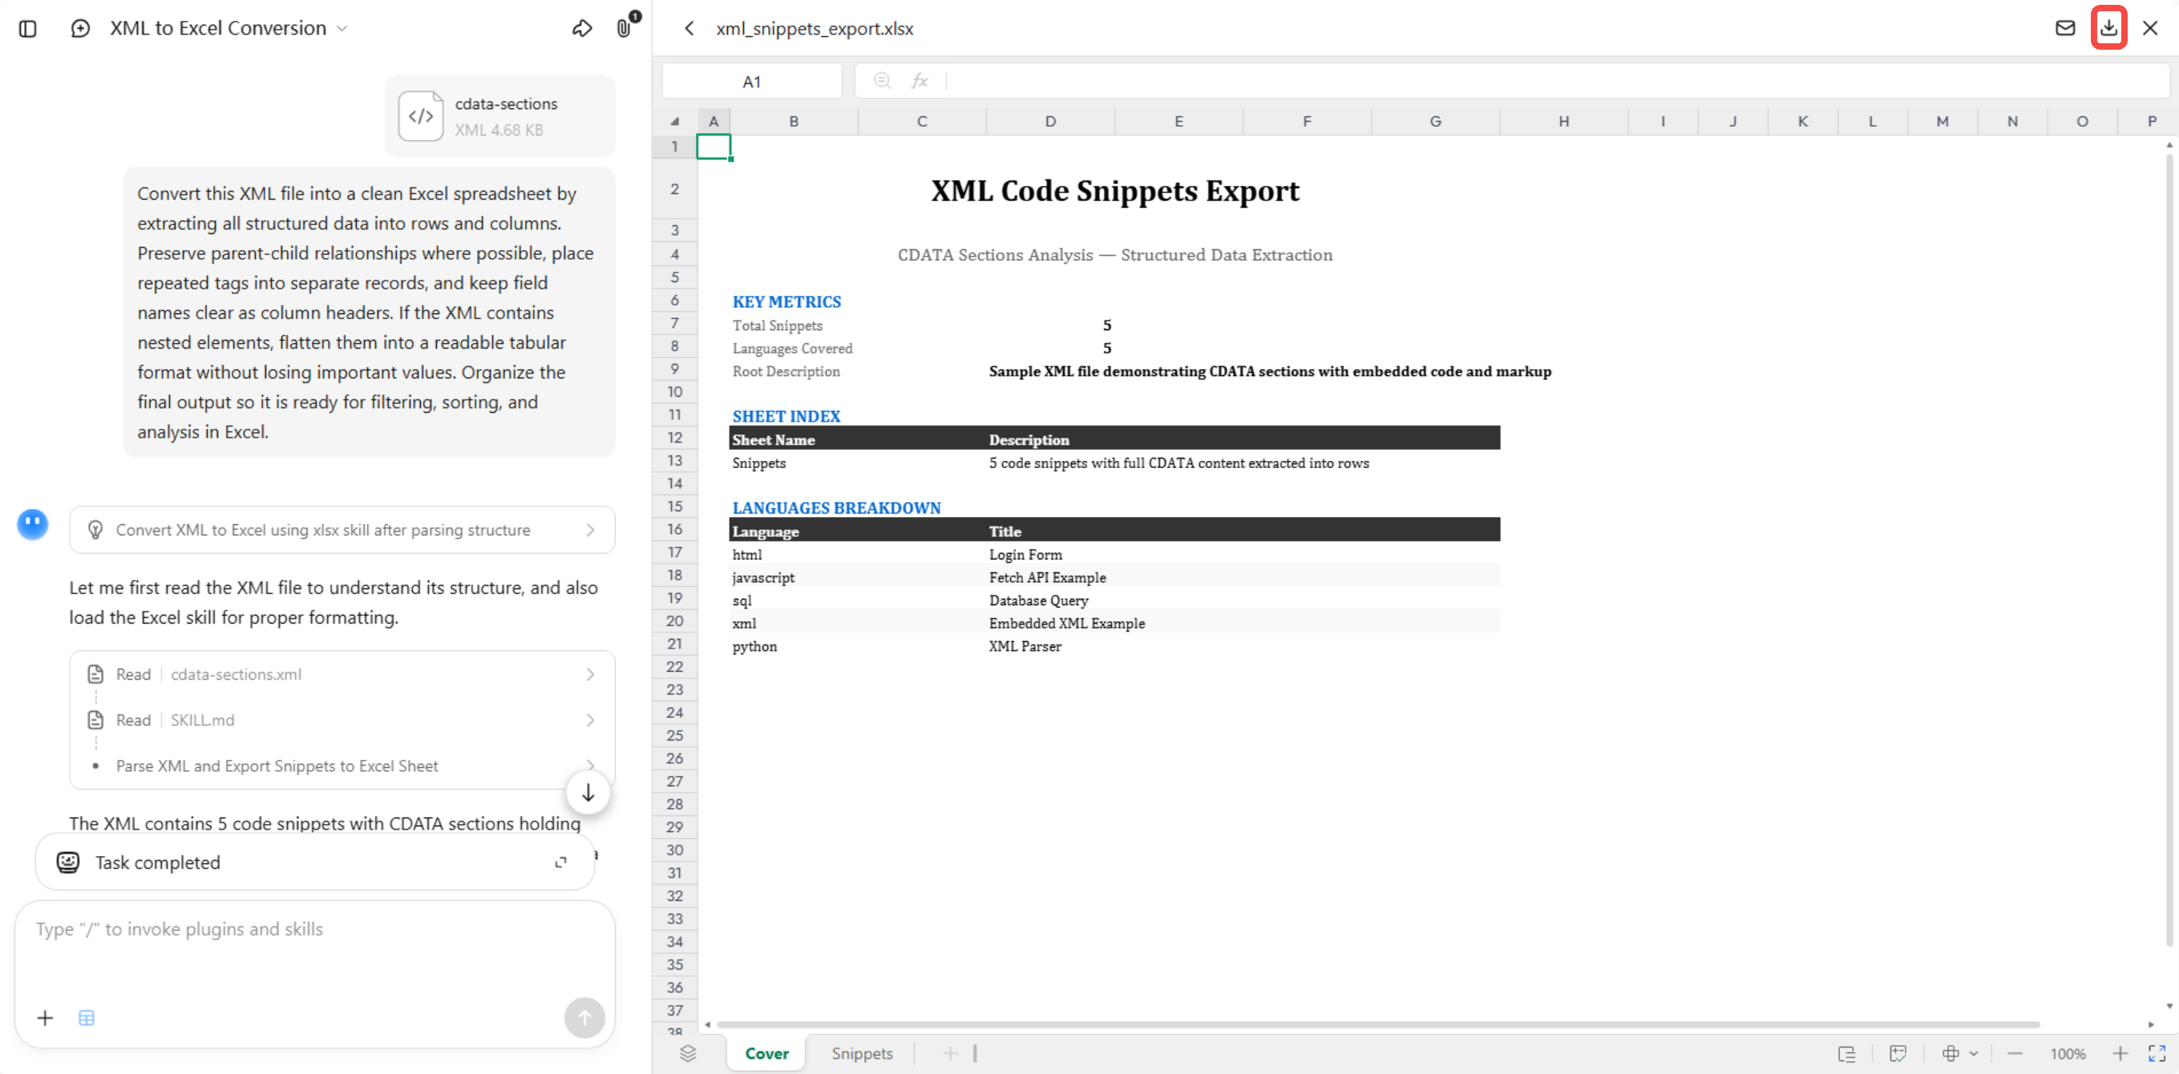
Task: Add a new sheet with plus
Action: [x=950, y=1054]
